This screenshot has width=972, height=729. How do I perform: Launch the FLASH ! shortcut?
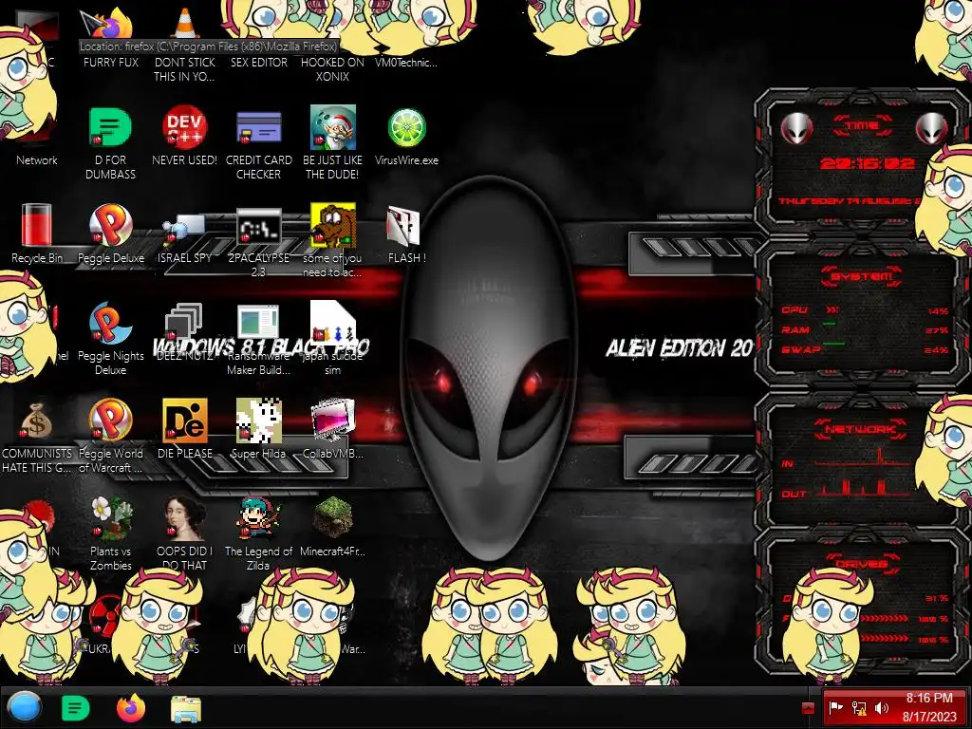(403, 226)
